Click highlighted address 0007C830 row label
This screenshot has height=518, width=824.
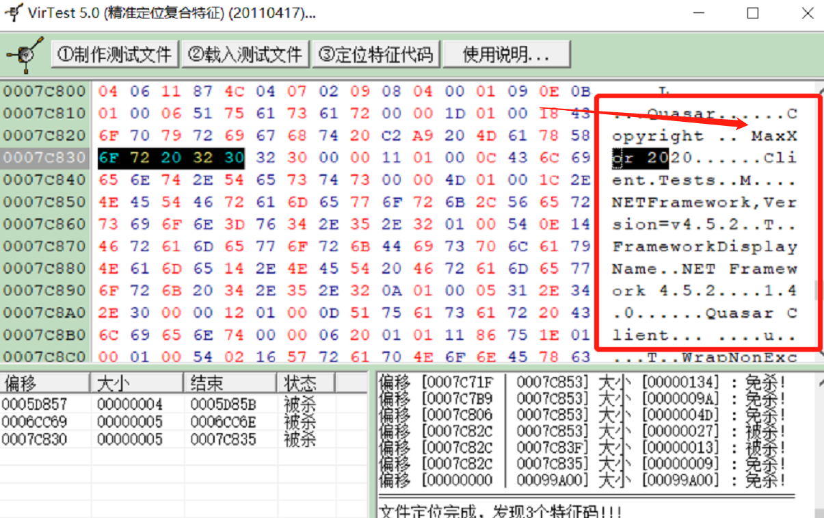[45, 157]
